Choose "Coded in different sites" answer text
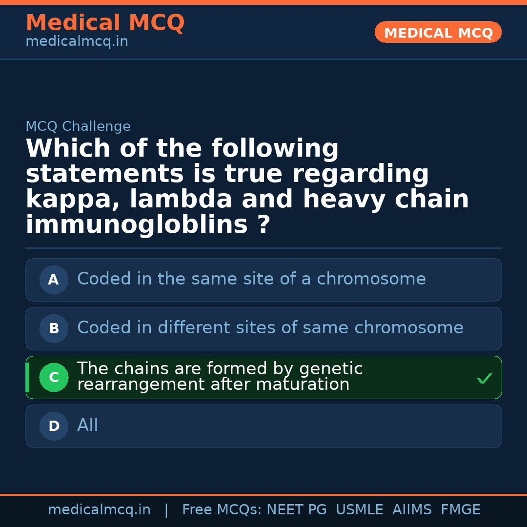527x527 pixels. pyautogui.click(x=270, y=328)
